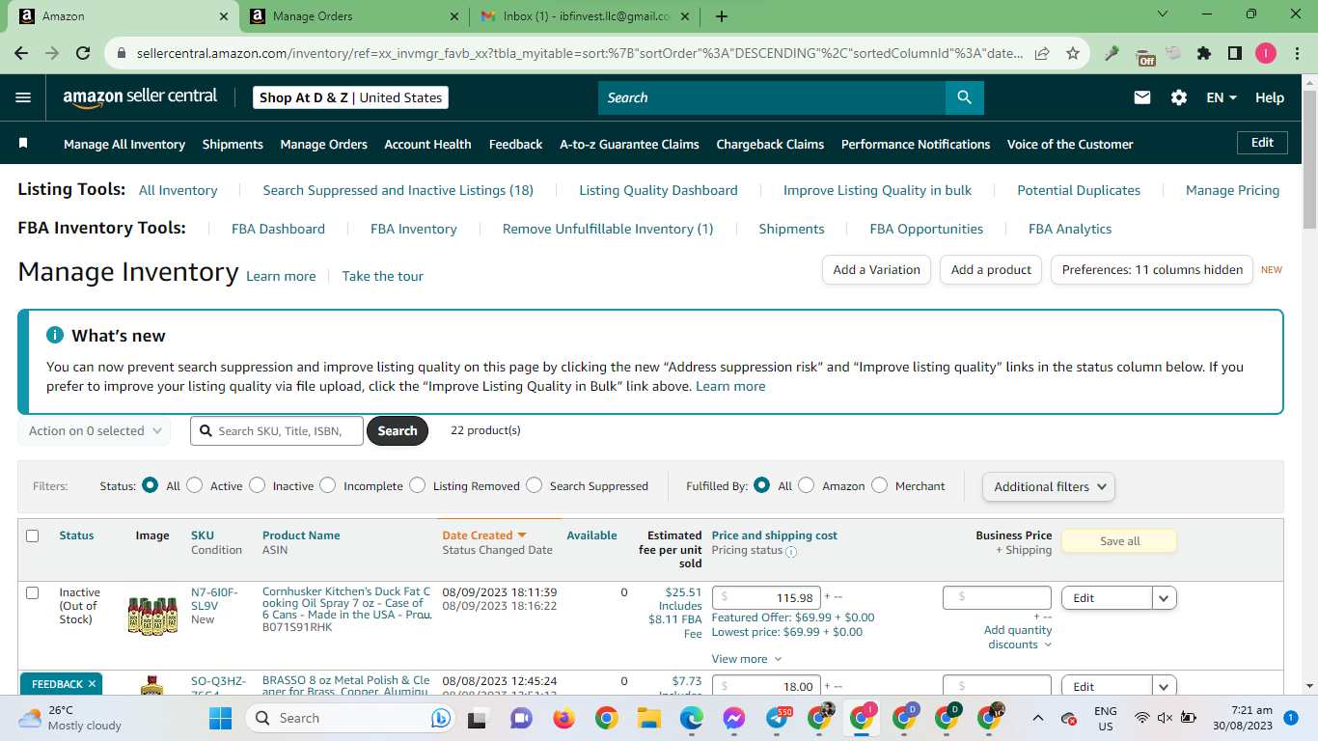Open Windows Start menu
Image resolution: width=1318 pixels, height=741 pixels.
click(x=221, y=718)
